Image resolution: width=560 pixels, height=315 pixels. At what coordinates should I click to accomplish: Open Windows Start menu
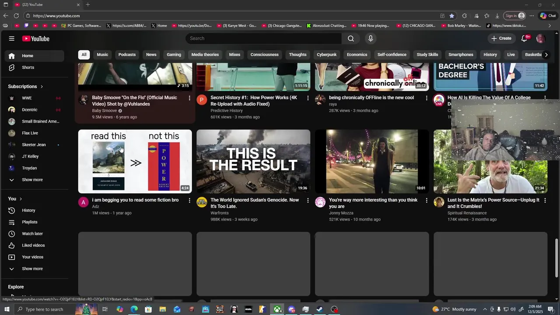tap(7, 309)
